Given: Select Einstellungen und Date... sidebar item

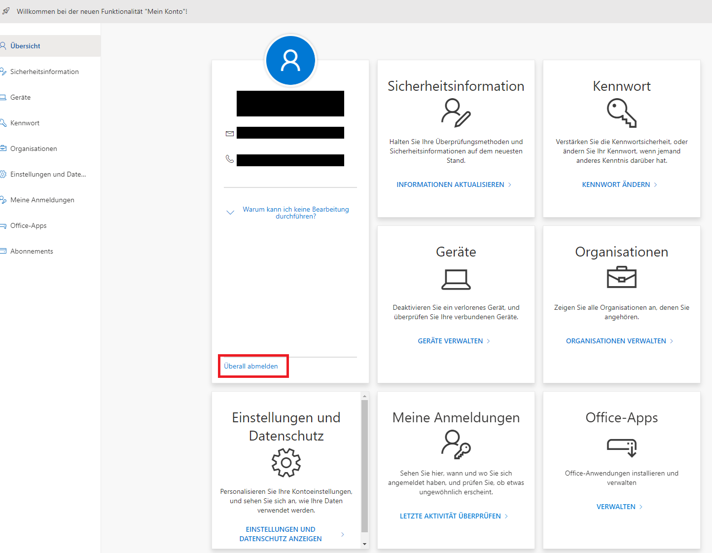Looking at the screenshot, I should point(50,174).
